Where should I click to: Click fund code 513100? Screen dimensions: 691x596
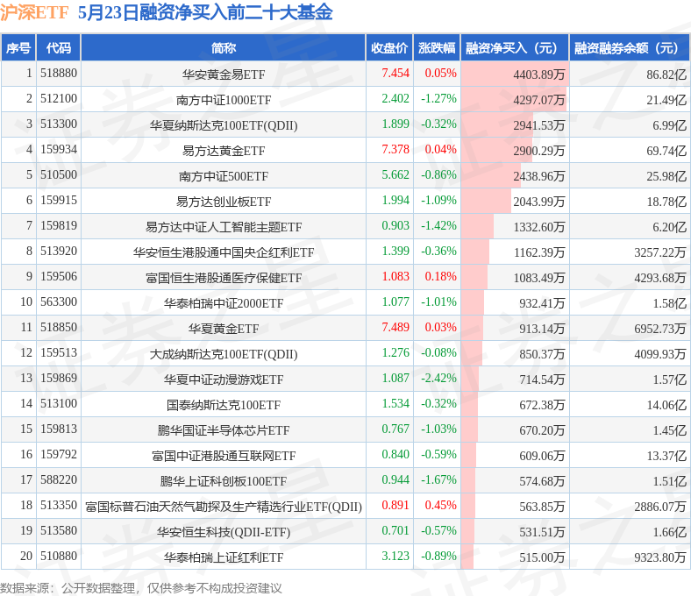point(59,404)
